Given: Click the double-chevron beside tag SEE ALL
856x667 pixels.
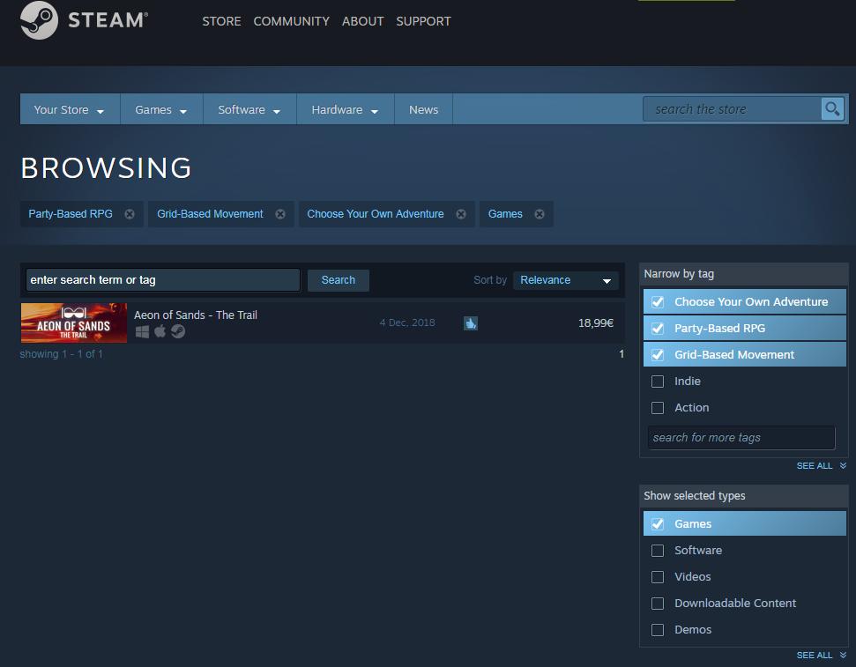Looking at the screenshot, I should click(843, 465).
